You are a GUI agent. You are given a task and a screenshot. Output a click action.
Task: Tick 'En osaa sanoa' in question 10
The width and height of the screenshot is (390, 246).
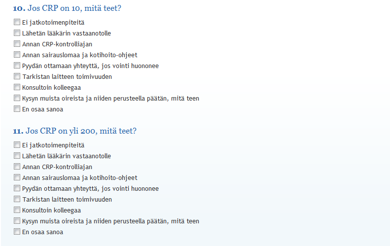(17, 108)
